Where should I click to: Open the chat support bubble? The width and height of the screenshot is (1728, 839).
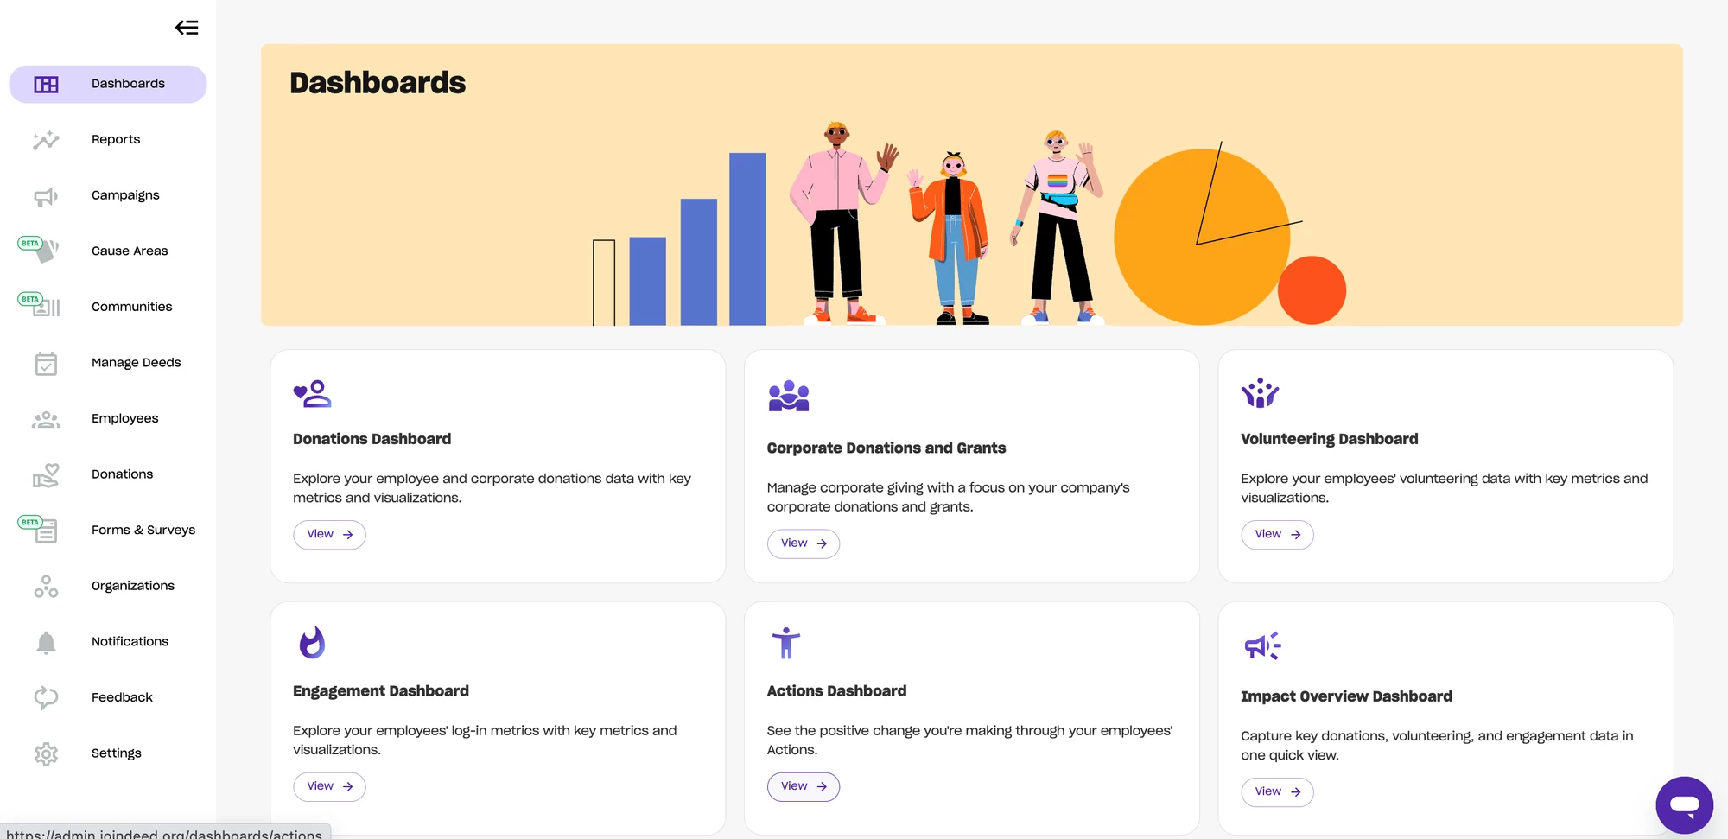tap(1684, 805)
